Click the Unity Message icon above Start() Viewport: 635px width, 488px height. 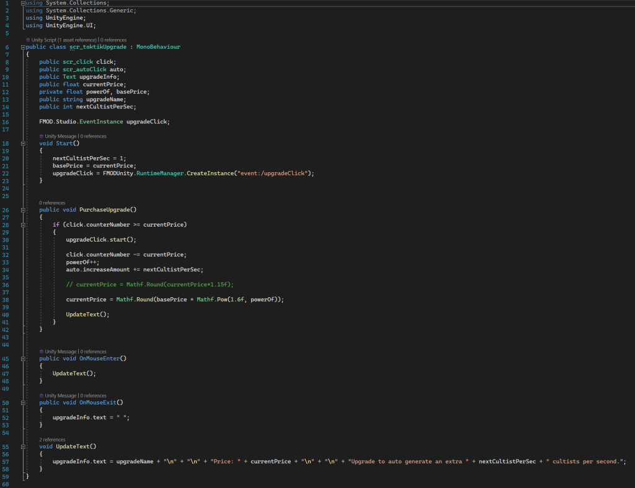pyautogui.click(x=42, y=136)
